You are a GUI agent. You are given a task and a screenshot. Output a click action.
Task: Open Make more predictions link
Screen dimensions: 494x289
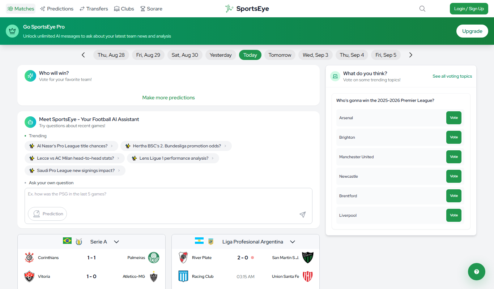tap(169, 98)
